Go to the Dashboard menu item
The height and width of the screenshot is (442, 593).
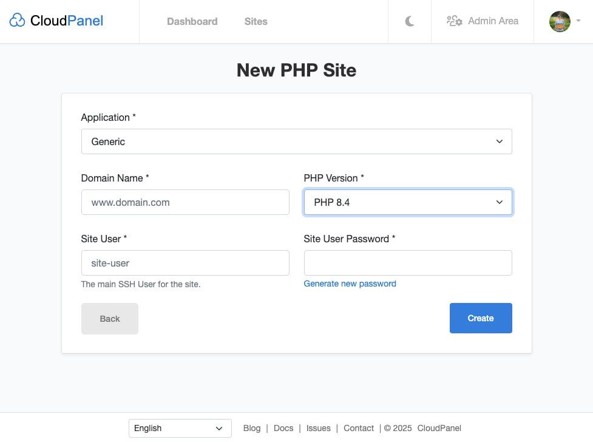point(192,21)
